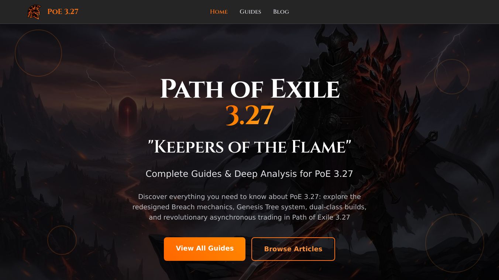Click the large orange ring at lower right
The height and width of the screenshot is (280, 499).
click(455, 243)
